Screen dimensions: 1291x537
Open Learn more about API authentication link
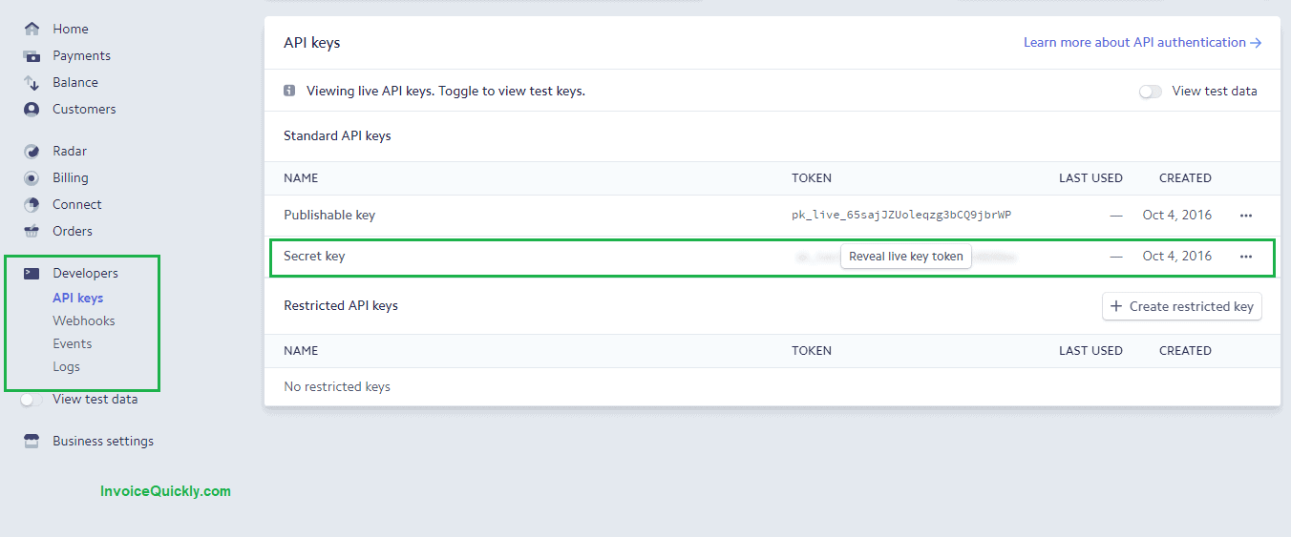click(1142, 42)
